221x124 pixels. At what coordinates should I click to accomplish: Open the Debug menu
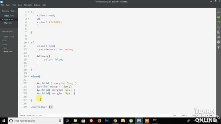click(37, 5)
